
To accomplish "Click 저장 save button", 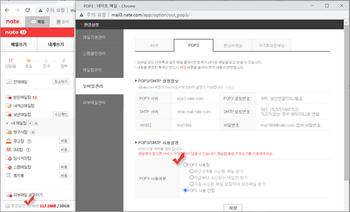I will (x=233, y=208).
